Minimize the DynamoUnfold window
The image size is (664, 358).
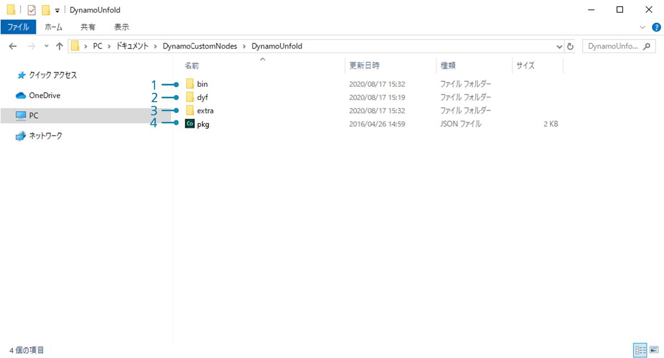pyautogui.click(x=590, y=9)
